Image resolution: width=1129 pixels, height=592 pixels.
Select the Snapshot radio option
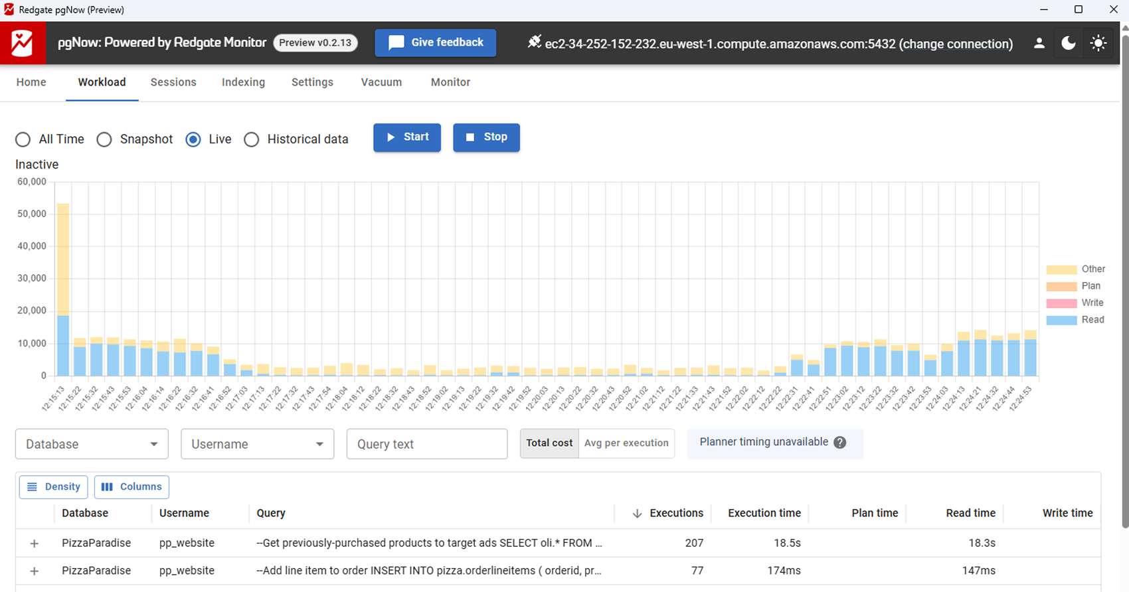click(104, 139)
